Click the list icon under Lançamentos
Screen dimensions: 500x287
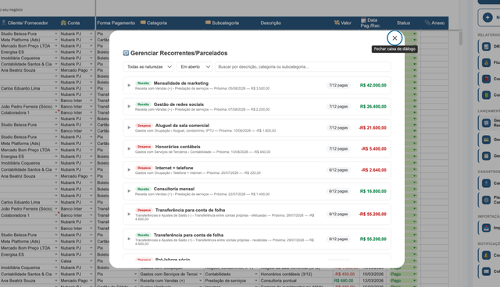(486, 156)
